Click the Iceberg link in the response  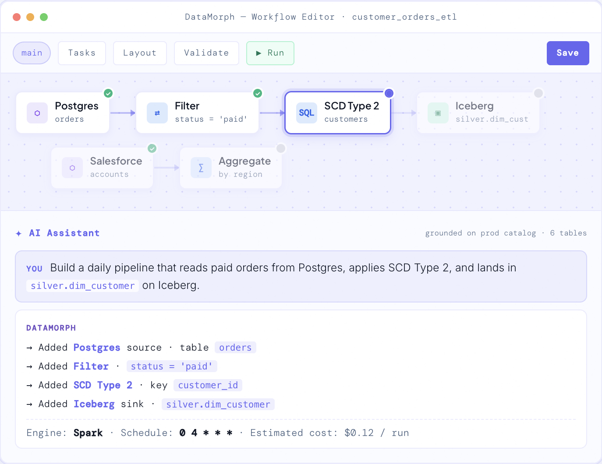click(94, 404)
